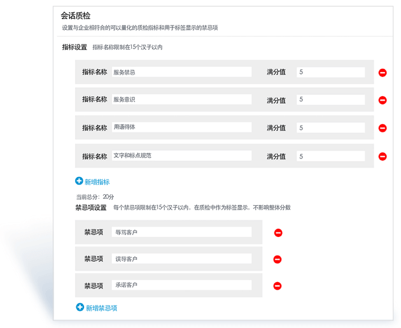Remove the 用语得体 indicator row

tap(383, 128)
